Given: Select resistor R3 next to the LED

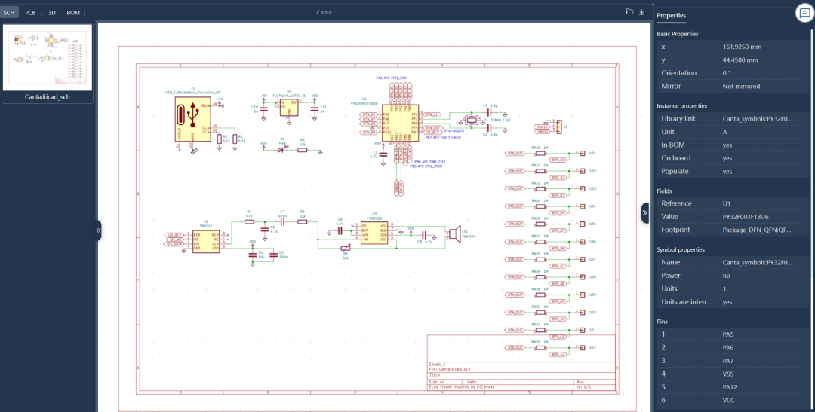Looking at the screenshot, I should pos(302,150).
